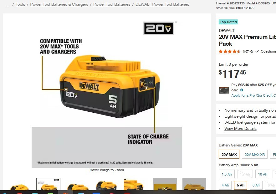Select the 20V MAX XR battery series
Screen dimensions: 276x194
254,154
